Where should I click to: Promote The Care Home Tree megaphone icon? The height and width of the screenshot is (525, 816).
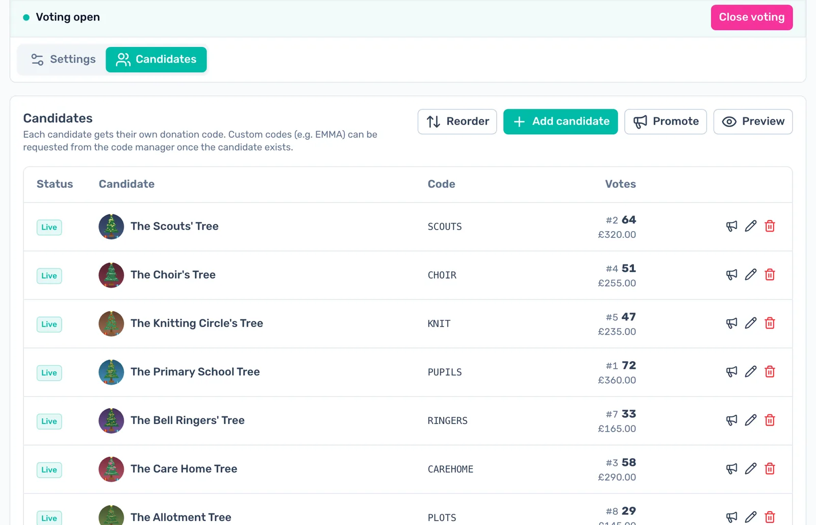pos(732,468)
